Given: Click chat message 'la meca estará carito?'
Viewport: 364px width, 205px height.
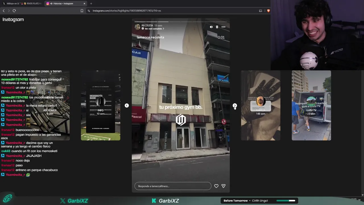Looking at the screenshot, I should (x=42, y=106).
